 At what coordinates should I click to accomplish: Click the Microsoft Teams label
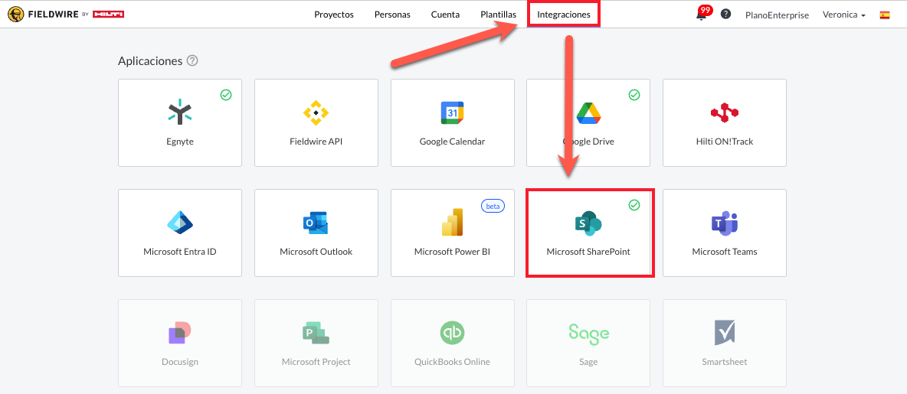point(724,252)
